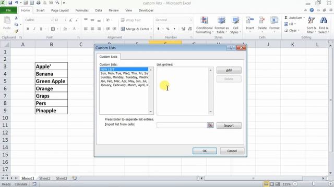The height and width of the screenshot is (187, 334).
Task: Click column B header
Action: click(51, 45)
